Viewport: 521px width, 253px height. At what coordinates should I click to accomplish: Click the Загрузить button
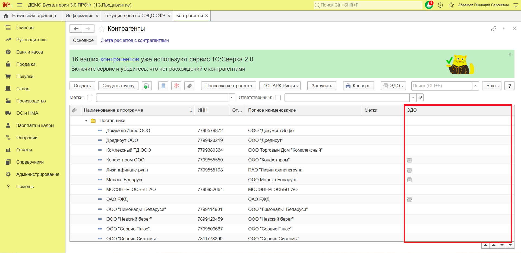pyautogui.click(x=322, y=86)
